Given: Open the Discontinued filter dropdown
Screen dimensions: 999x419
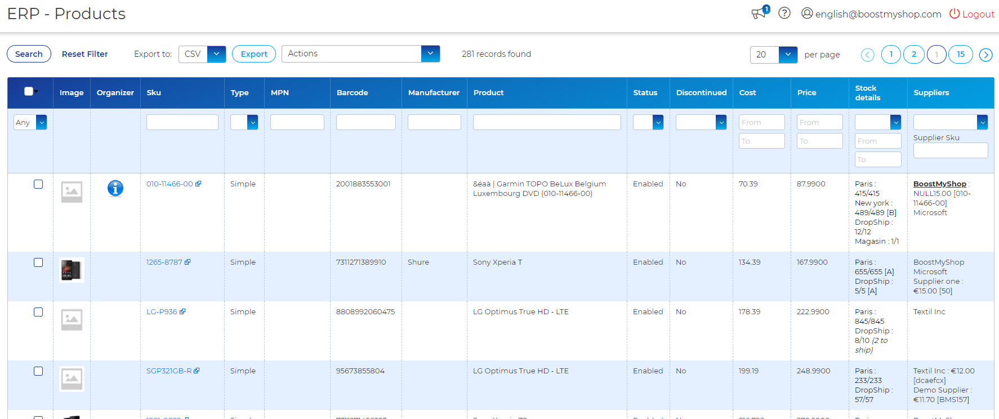Looking at the screenshot, I should tap(701, 122).
